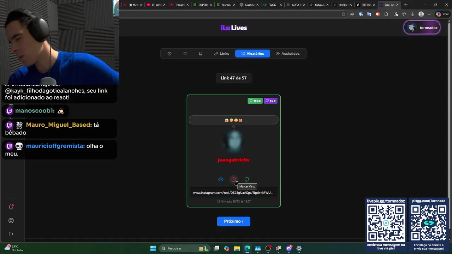Click the Mauro_Miguel_Based chat username
The height and width of the screenshot is (254, 452).
59,125
